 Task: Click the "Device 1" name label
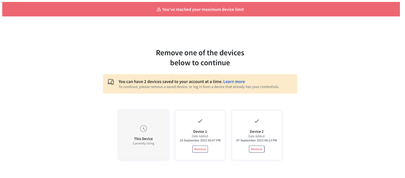(x=200, y=132)
